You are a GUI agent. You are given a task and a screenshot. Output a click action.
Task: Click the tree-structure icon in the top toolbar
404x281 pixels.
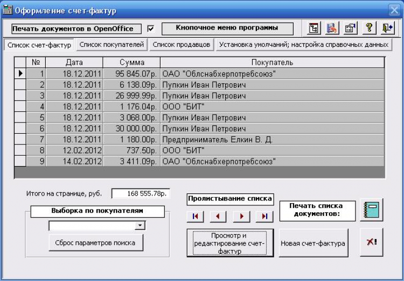[314, 28]
